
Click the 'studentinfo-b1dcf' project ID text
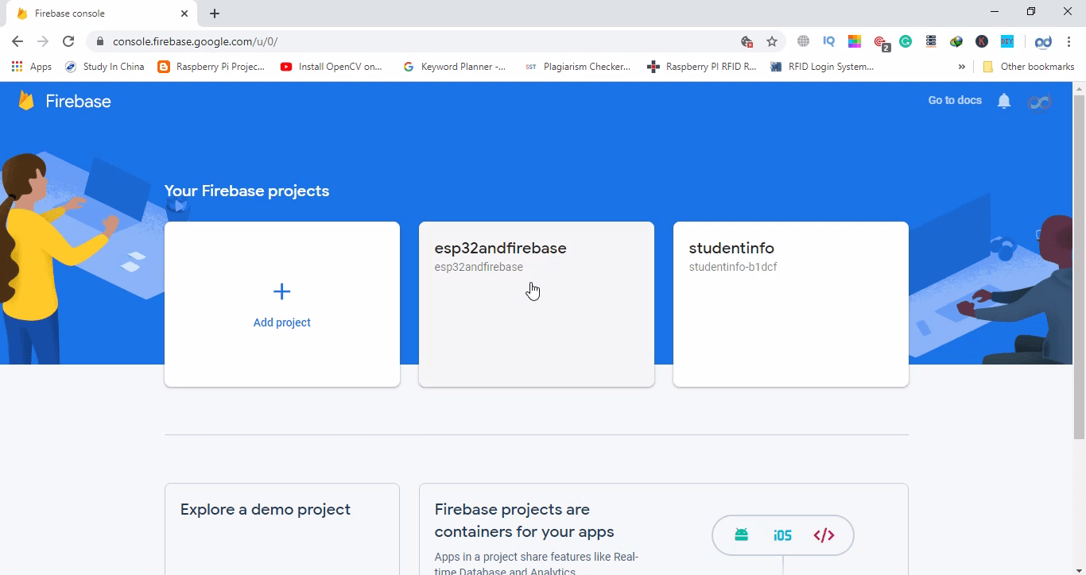point(733,267)
